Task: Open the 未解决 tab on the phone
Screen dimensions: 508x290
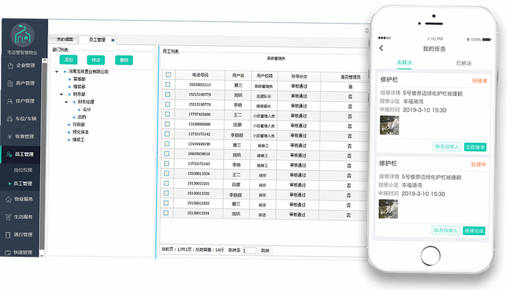Action: (x=404, y=62)
